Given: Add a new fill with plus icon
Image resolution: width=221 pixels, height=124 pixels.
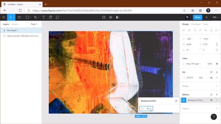Looking at the screenshot, I should pyautogui.click(x=217, y=72).
